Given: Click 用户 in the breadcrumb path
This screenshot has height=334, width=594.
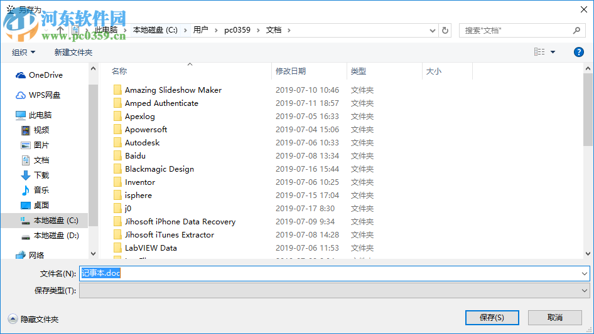Looking at the screenshot, I should [200, 30].
